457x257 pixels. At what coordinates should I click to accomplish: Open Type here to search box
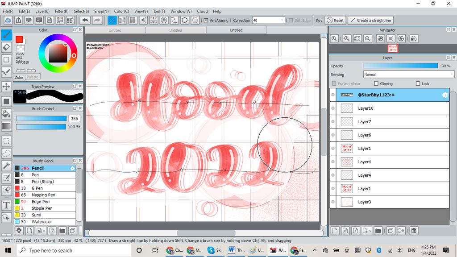(x=73, y=250)
